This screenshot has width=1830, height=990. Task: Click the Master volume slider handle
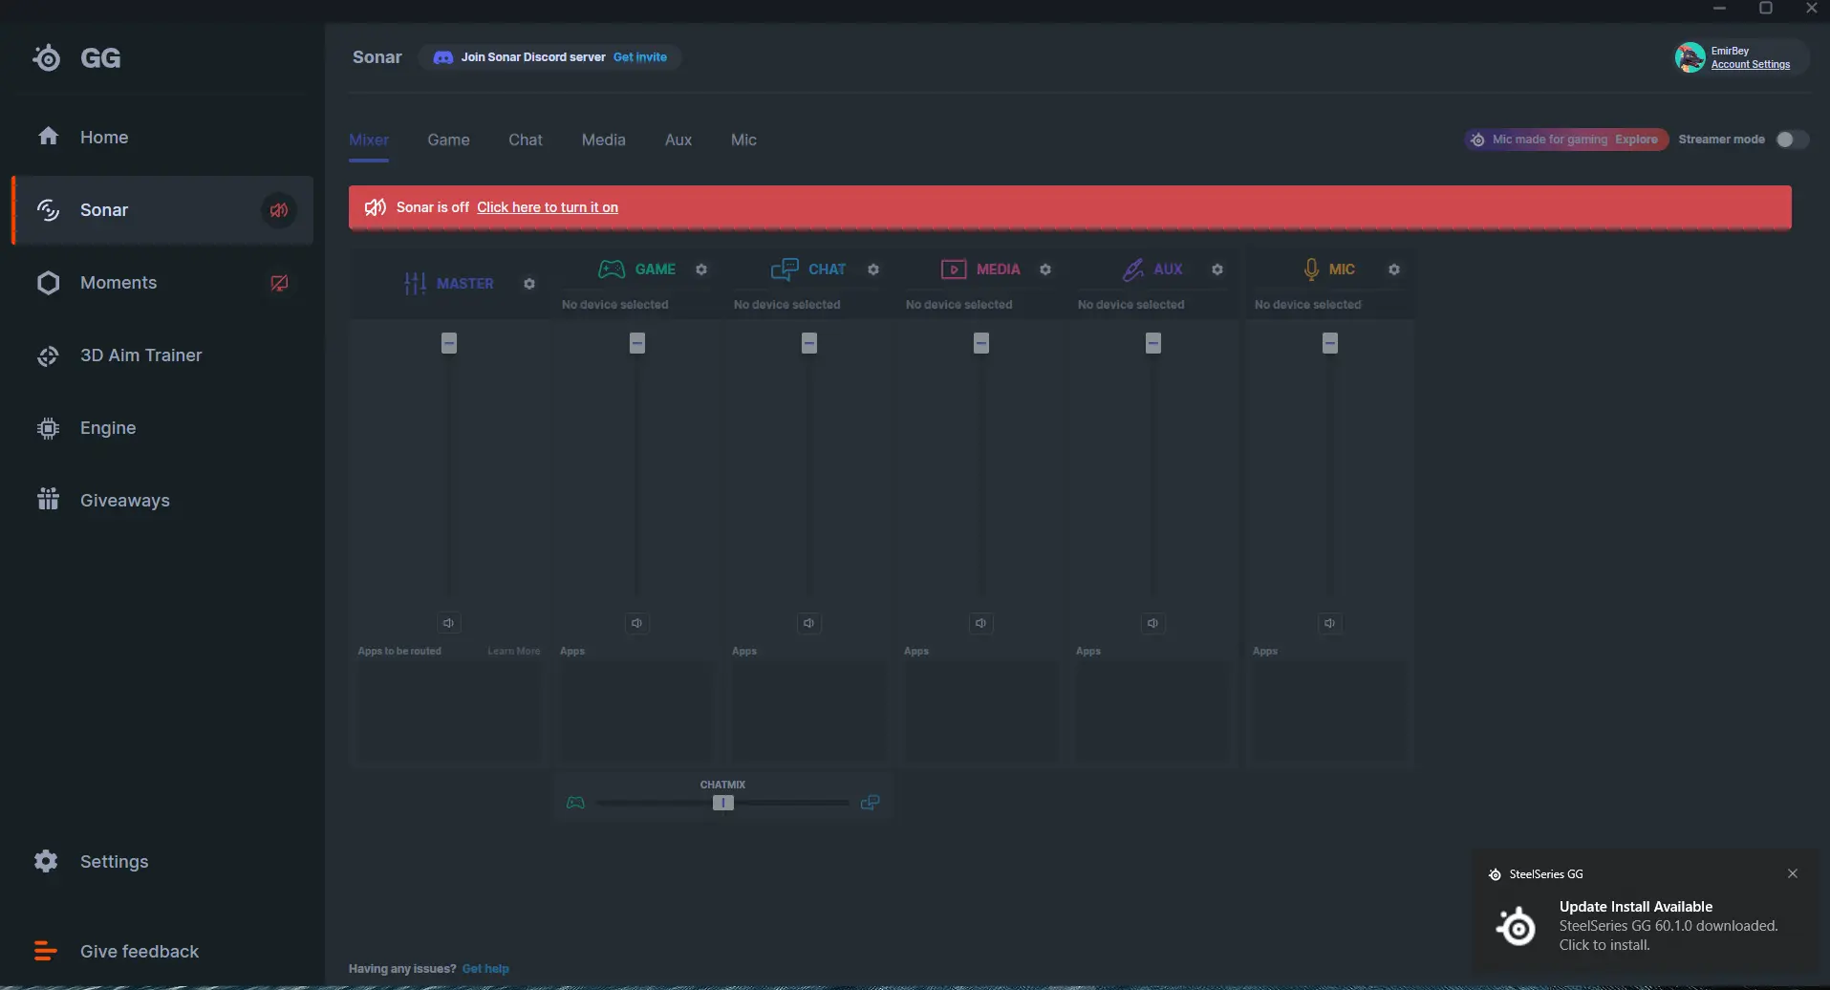click(449, 343)
